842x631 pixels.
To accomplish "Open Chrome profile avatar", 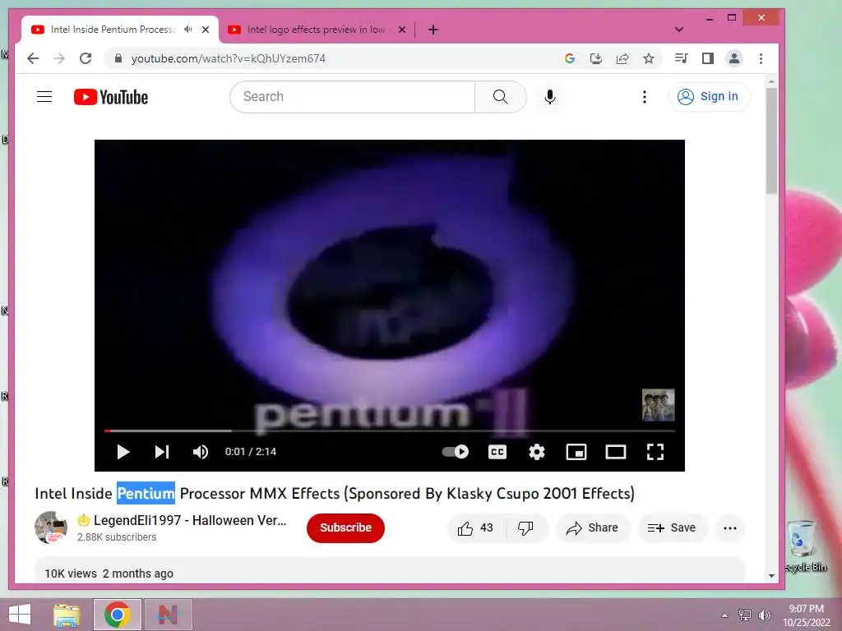I will point(734,58).
